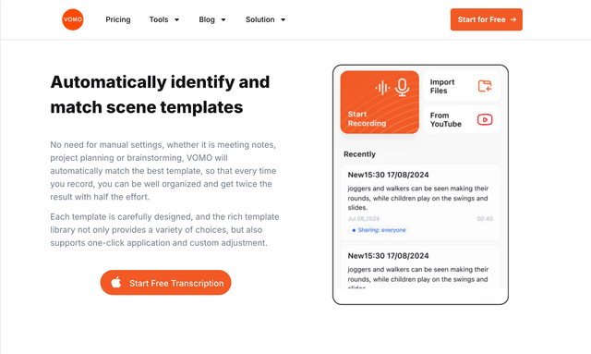
Task: Select the From YouTube card
Action: click(462, 119)
